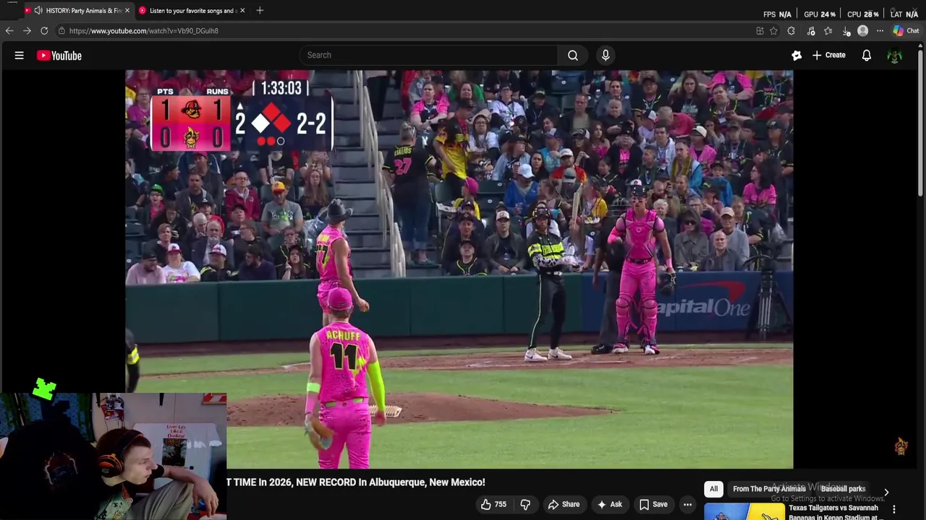
Task: Open media control music icon
Action: click(x=811, y=31)
